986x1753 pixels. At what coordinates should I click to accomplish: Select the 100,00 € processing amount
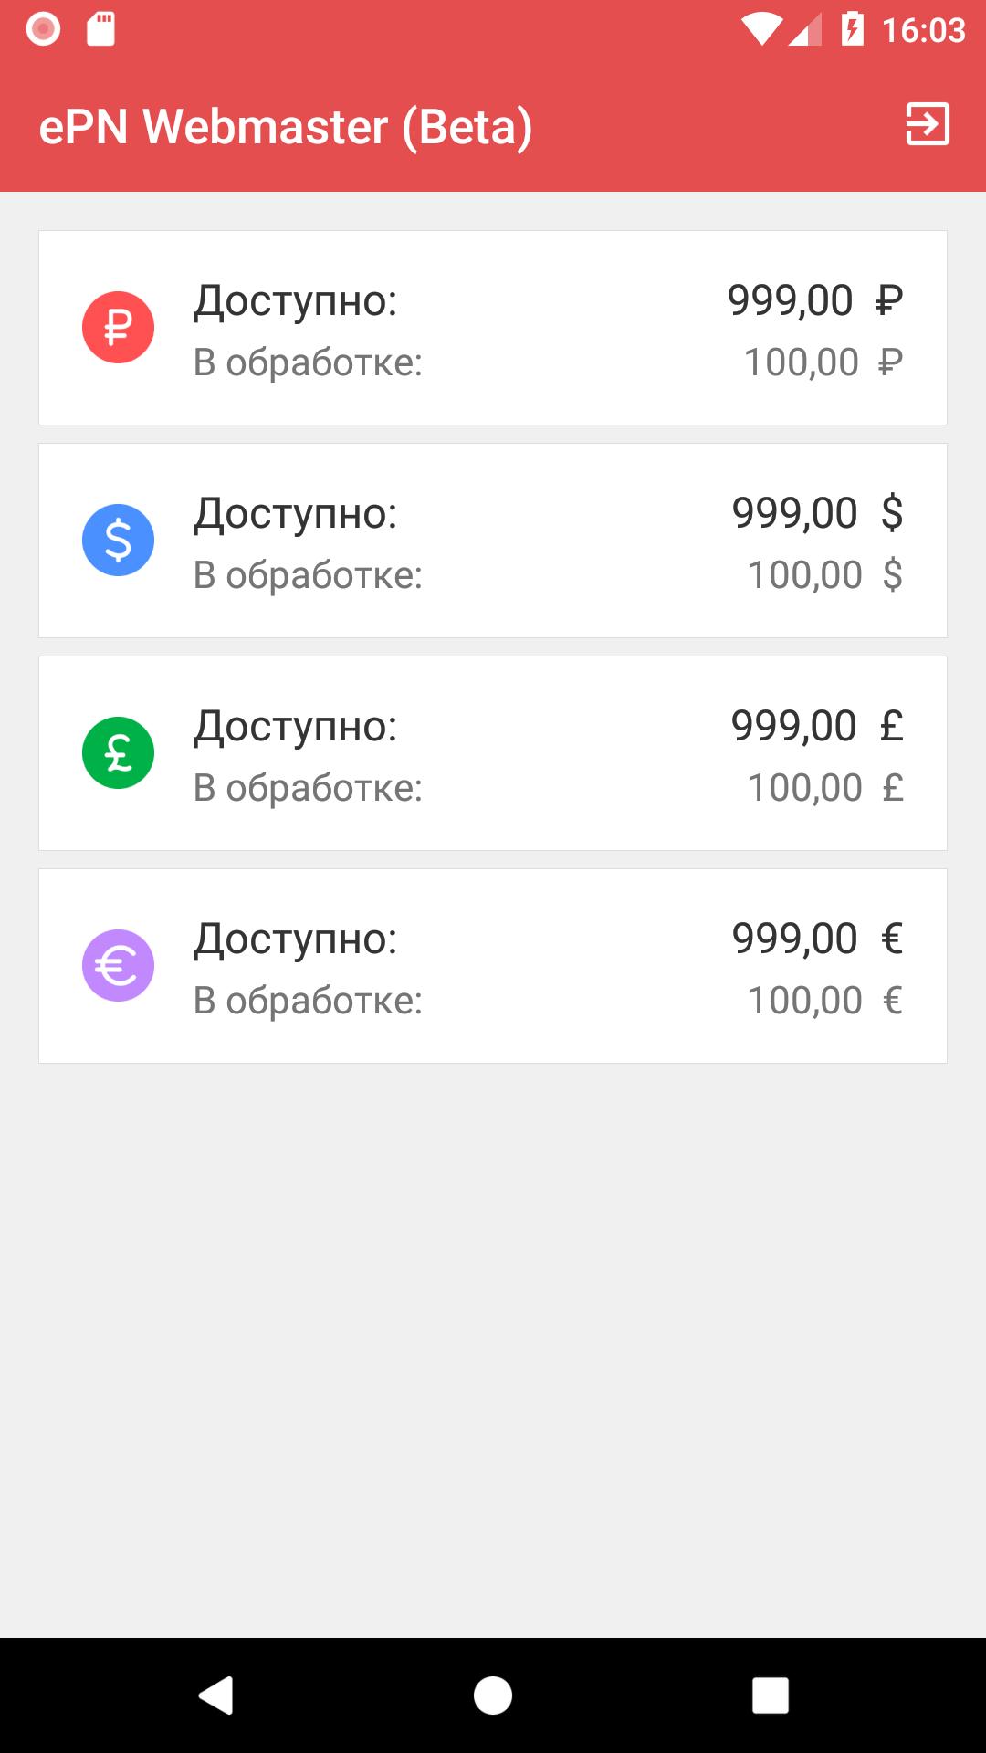click(825, 1001)
